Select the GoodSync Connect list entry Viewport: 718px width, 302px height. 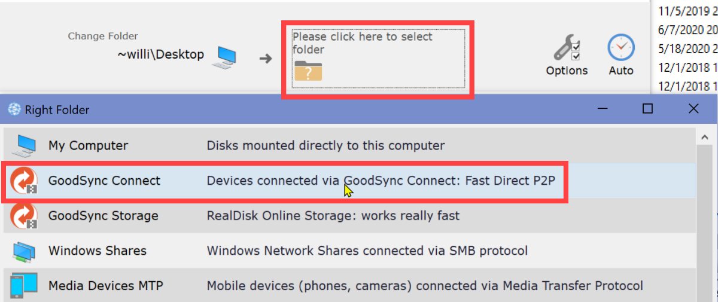tap(349, 181)
